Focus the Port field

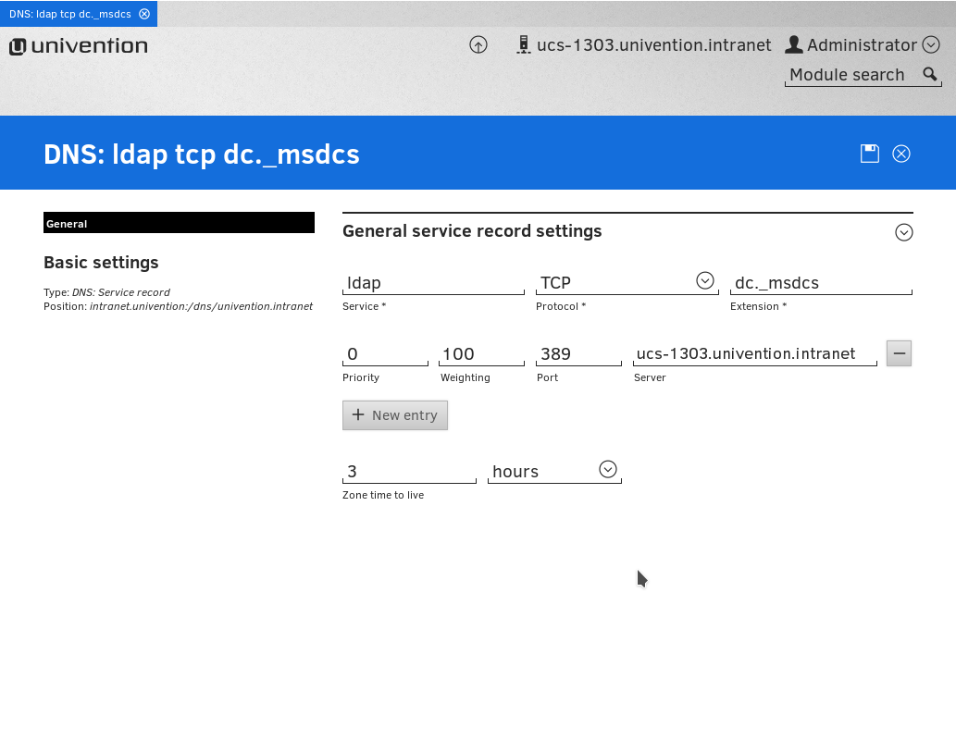point(578,354)
